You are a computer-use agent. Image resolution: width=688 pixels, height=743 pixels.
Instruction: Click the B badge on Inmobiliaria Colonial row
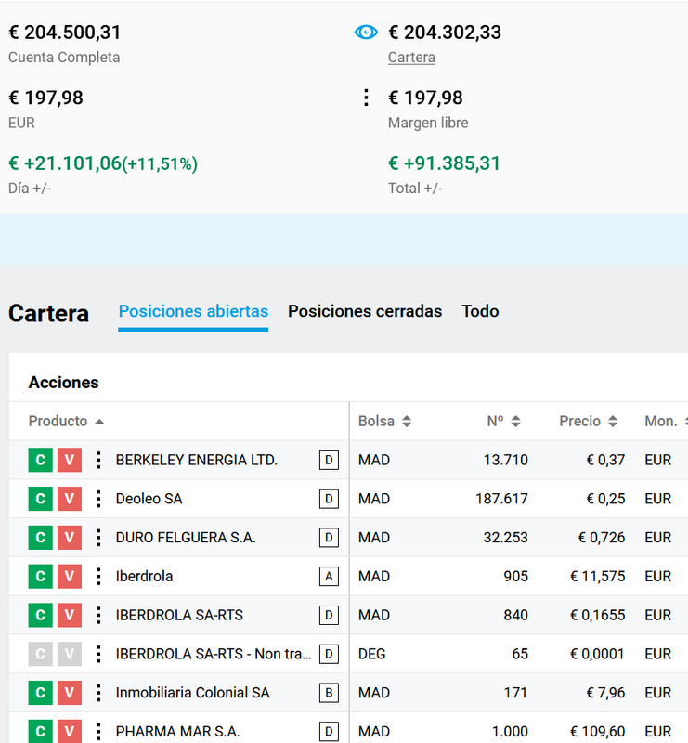pos(329,693)
